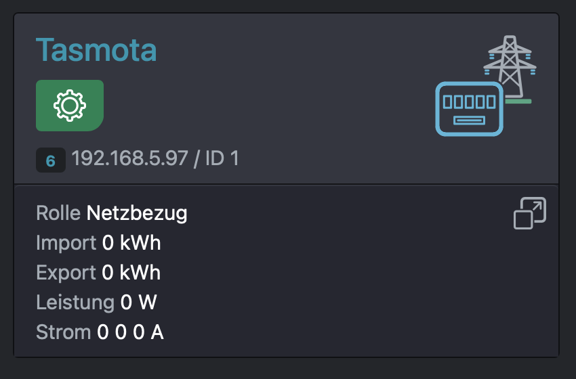Image resolution: width=576 pixels, height=379 pixels.
Task: Open settings with green gear button
Action: tap(69, 106)
